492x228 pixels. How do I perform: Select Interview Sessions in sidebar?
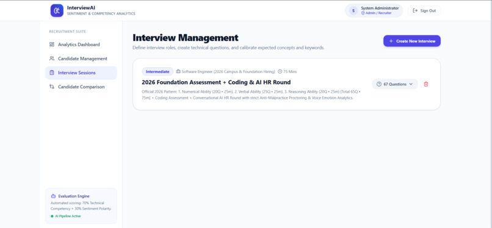point(81,73)
